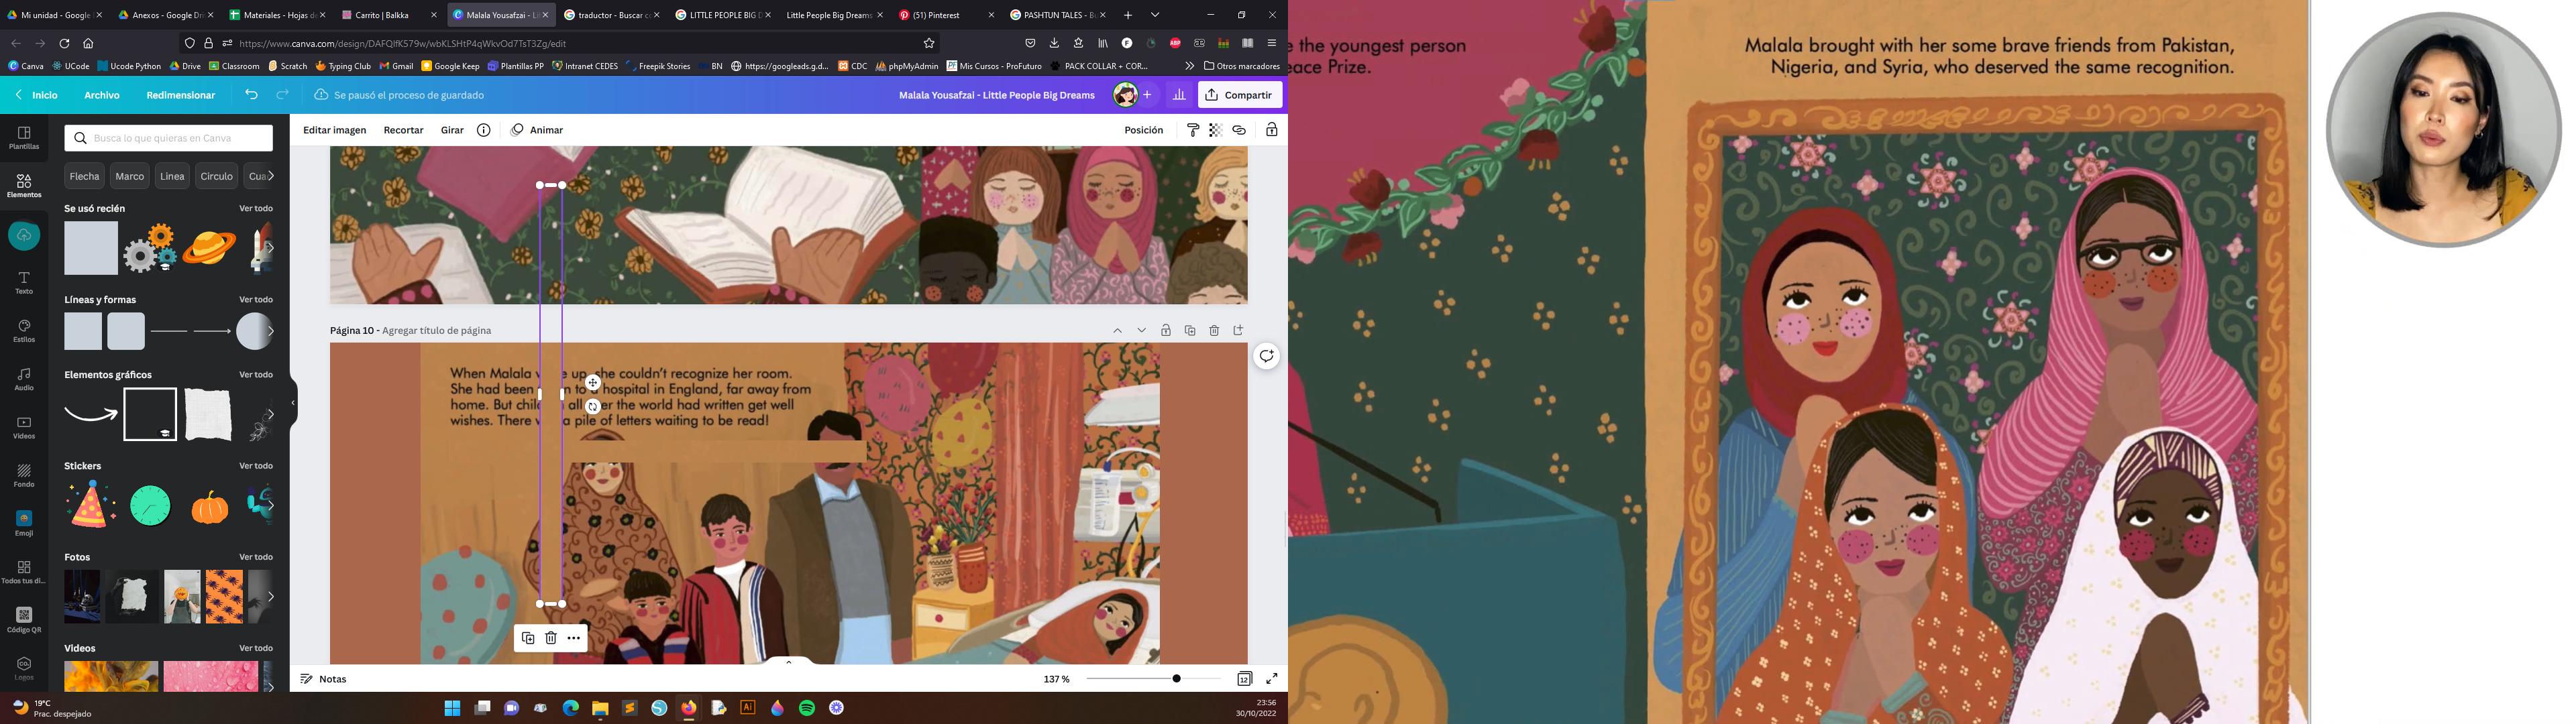Delete selected element with floating trash icon
The image size is (2576, 724).
pos(551,638)
